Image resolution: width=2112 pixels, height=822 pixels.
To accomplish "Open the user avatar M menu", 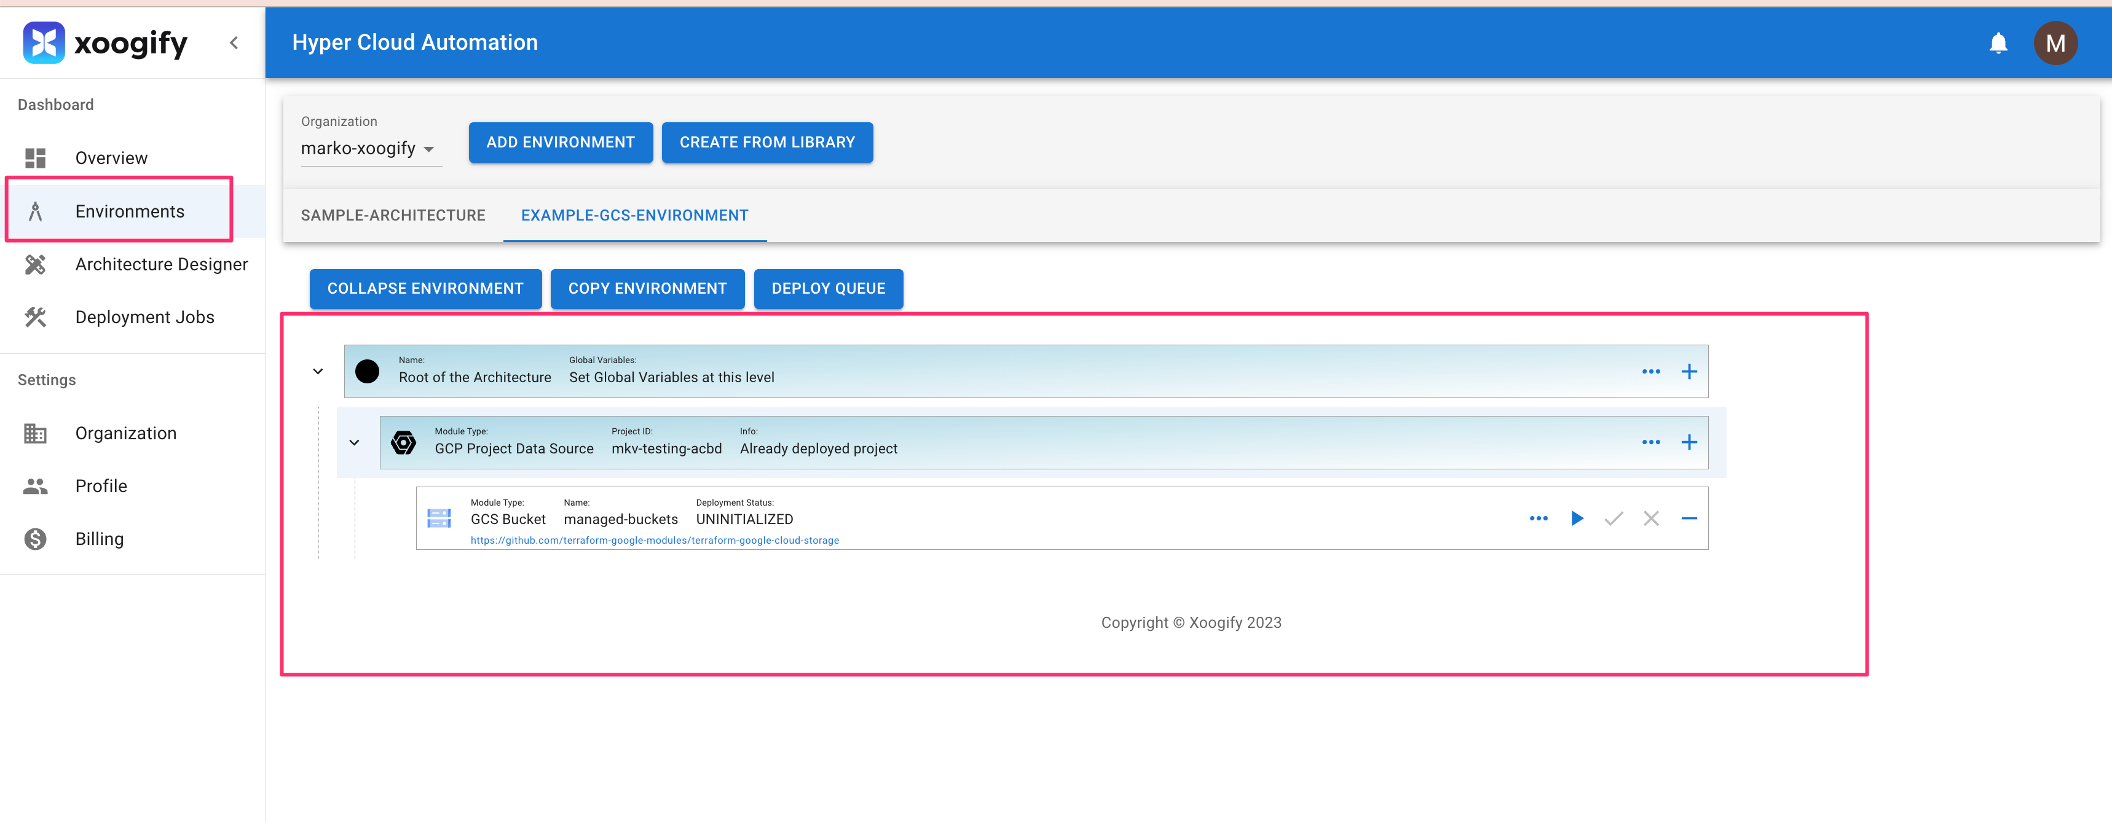I will [2055, 42].
